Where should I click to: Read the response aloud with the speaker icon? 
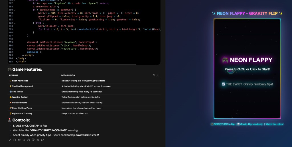[19, 140]
